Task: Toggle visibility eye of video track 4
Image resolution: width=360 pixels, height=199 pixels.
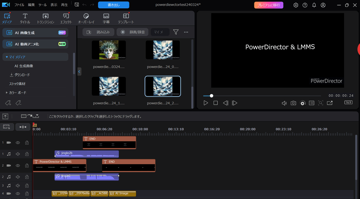Action: pos(18,194)
